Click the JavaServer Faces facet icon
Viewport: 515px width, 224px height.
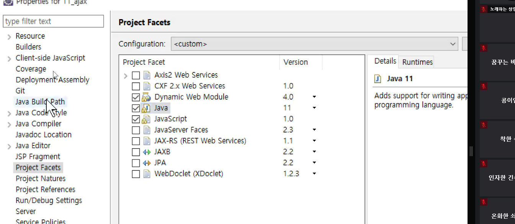(147, 130)
